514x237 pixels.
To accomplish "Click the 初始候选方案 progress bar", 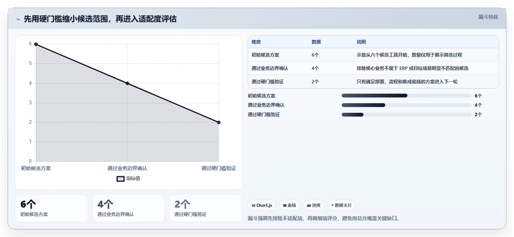I will pyautogui.click(x=406, y=96).
